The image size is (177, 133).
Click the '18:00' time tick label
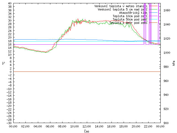124,126
